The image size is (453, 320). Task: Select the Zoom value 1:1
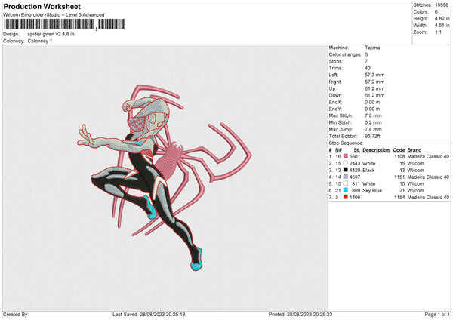(x=438, y=32)
